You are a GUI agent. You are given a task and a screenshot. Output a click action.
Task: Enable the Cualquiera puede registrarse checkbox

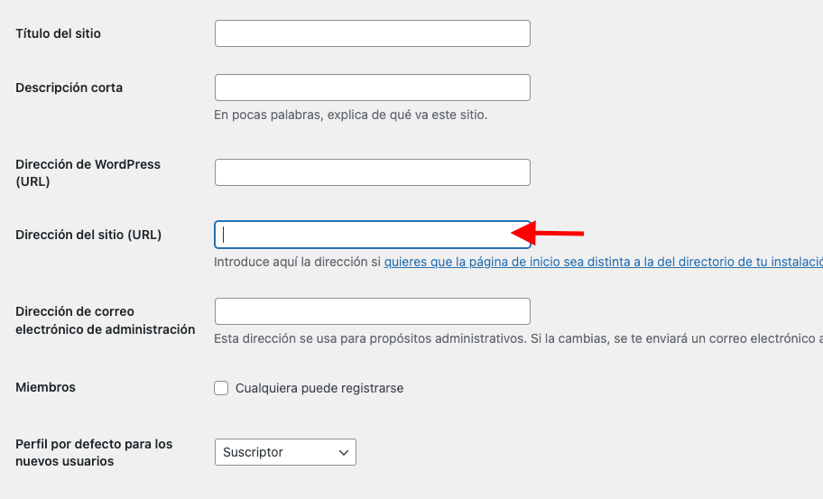coord(221,388)
